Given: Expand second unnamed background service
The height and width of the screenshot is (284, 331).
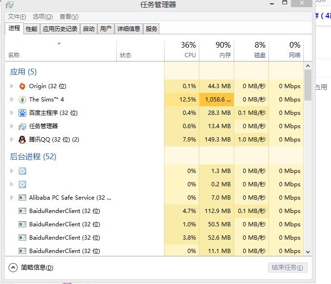Looking at the screenshot, I should [x=12, y=184].
